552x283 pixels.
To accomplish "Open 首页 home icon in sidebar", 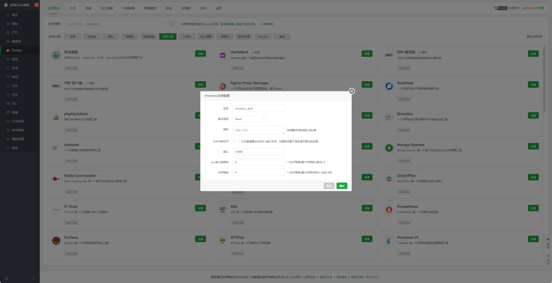I will tap(8, 15).
